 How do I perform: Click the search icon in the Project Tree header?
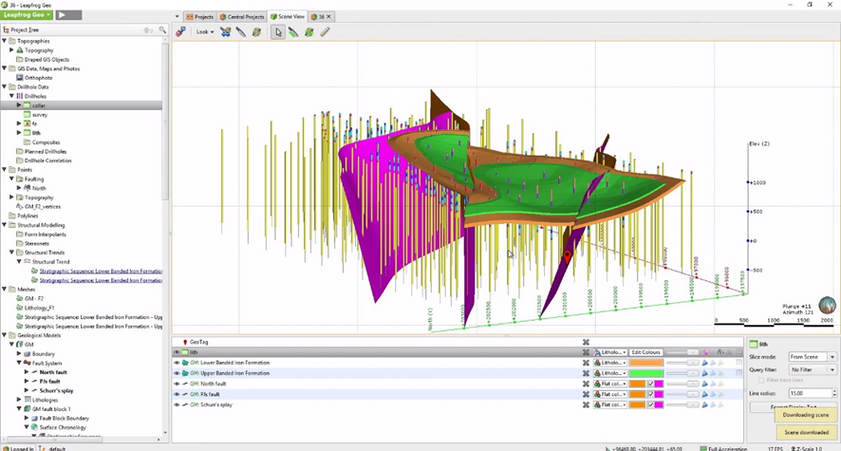(162, 30)
